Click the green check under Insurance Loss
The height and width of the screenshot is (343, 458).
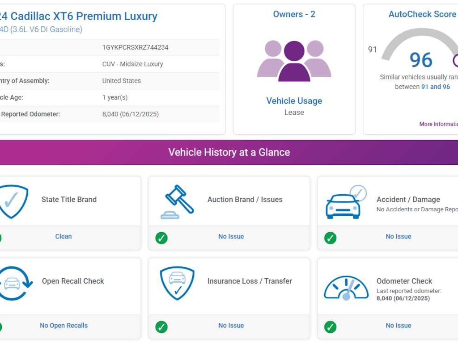click(x=161, y=327)
